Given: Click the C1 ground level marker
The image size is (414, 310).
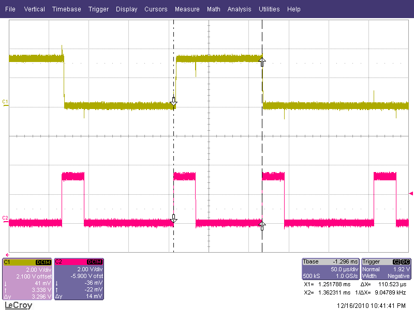Looking at the screenshot, I should pyautogui.click(x=5, y=103).
